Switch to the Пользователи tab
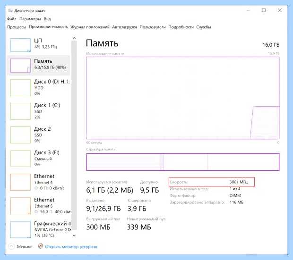Screen dimensions: 293x260 153,27
